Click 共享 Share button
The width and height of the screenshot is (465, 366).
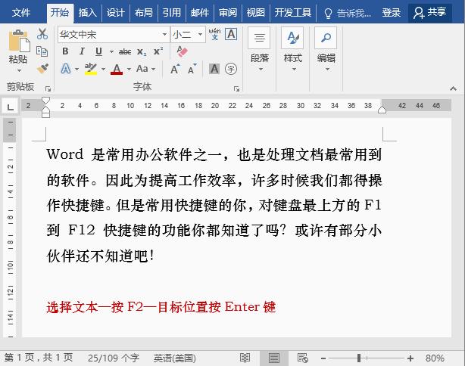pos(430,13)
